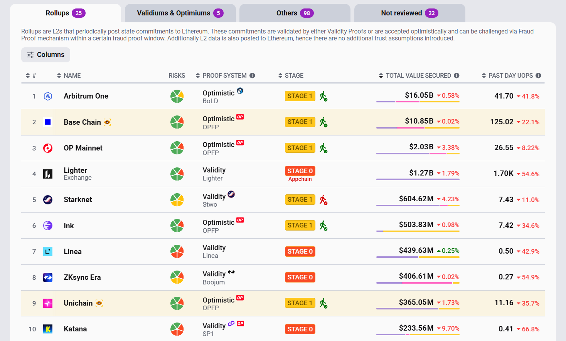
Task: Sort rollups by Stage column
Action: click(291, 75)
